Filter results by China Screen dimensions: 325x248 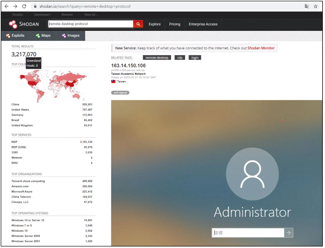[15, 104]
